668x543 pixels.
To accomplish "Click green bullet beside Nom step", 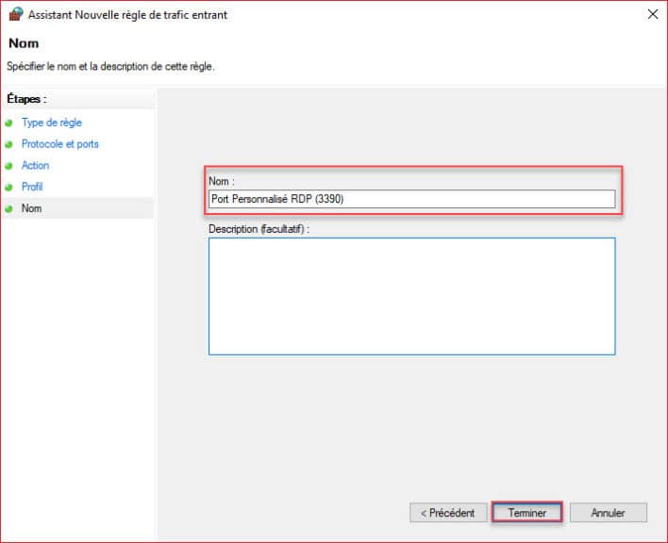I will coord(8,209).
